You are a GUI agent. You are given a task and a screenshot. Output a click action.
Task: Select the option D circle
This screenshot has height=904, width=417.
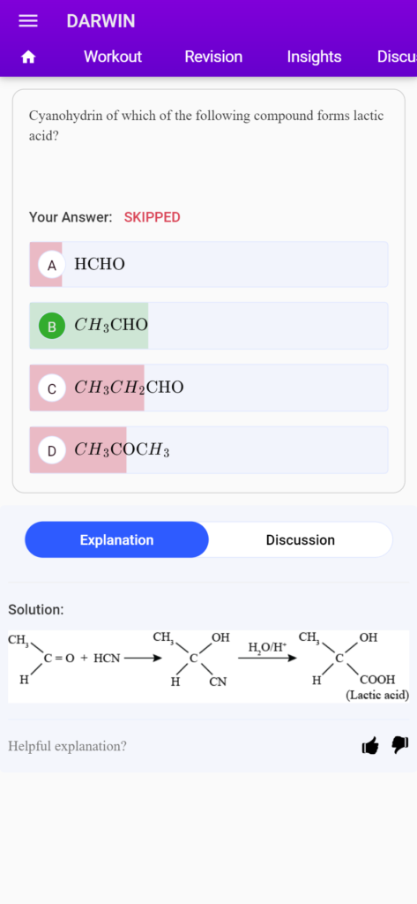[x=52, y=450]
